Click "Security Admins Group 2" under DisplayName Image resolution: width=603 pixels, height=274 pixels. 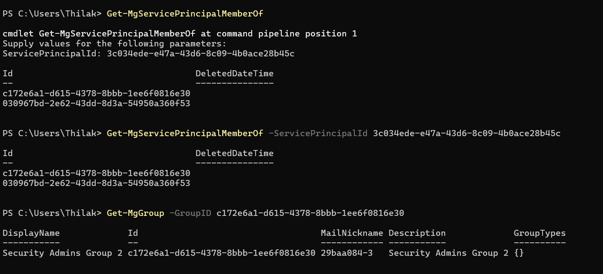coord(62,253)
